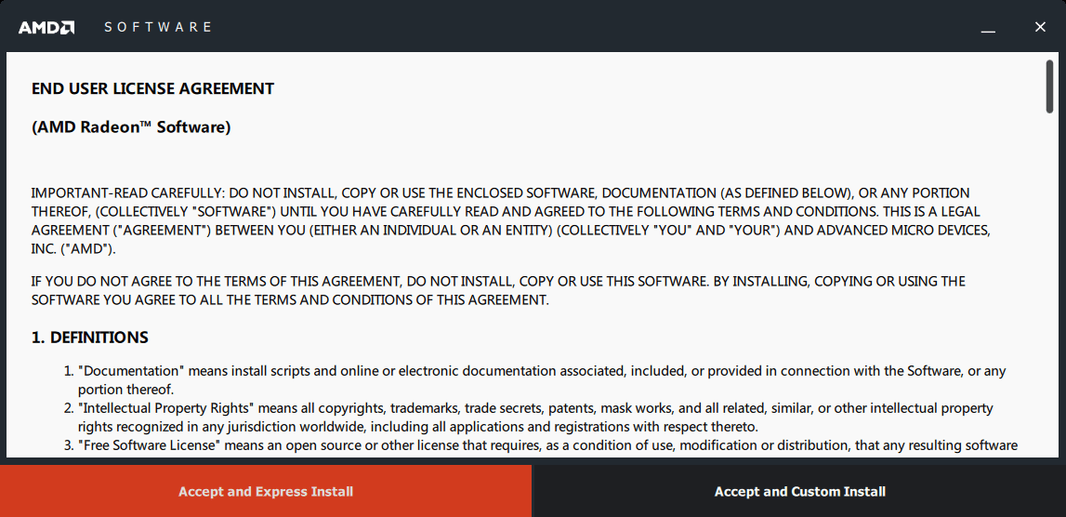Close the AMD Software installer
The width and height of the screenshot is (1066, 517).
point(1039,27)
